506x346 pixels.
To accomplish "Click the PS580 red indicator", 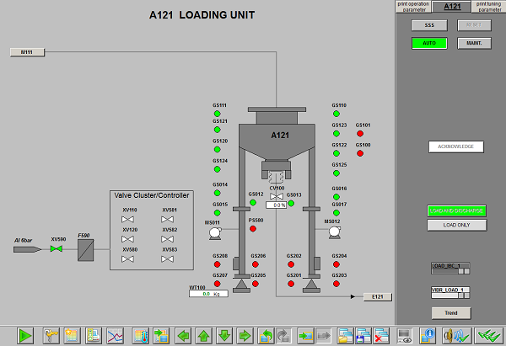I will 253,229.
